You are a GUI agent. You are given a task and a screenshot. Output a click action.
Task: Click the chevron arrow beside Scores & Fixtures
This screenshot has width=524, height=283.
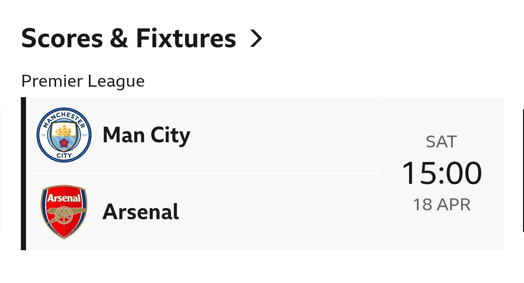pos(256,38)
